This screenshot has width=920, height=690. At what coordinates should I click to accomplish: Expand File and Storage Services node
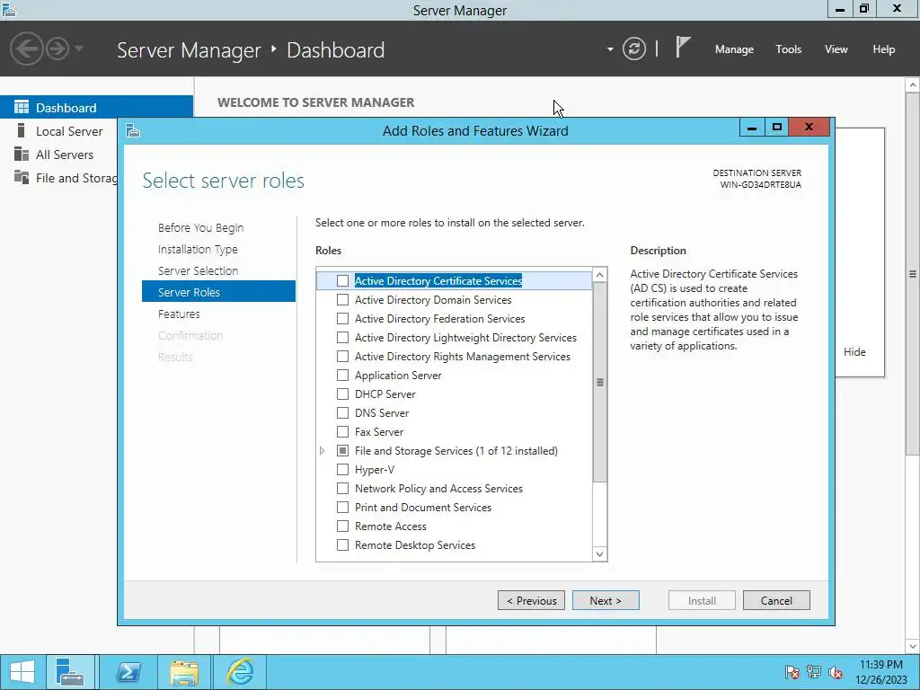click(x=323, y=451)
